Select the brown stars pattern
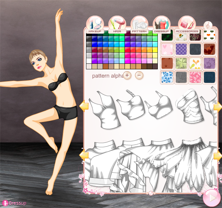The image size is (222, 208). click(167, 63)
